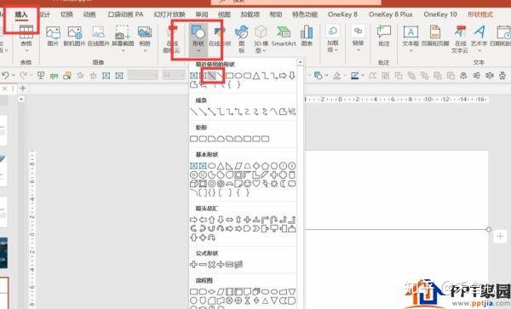
Task: Click the SmartArt icon
Action: click(284, 36)
